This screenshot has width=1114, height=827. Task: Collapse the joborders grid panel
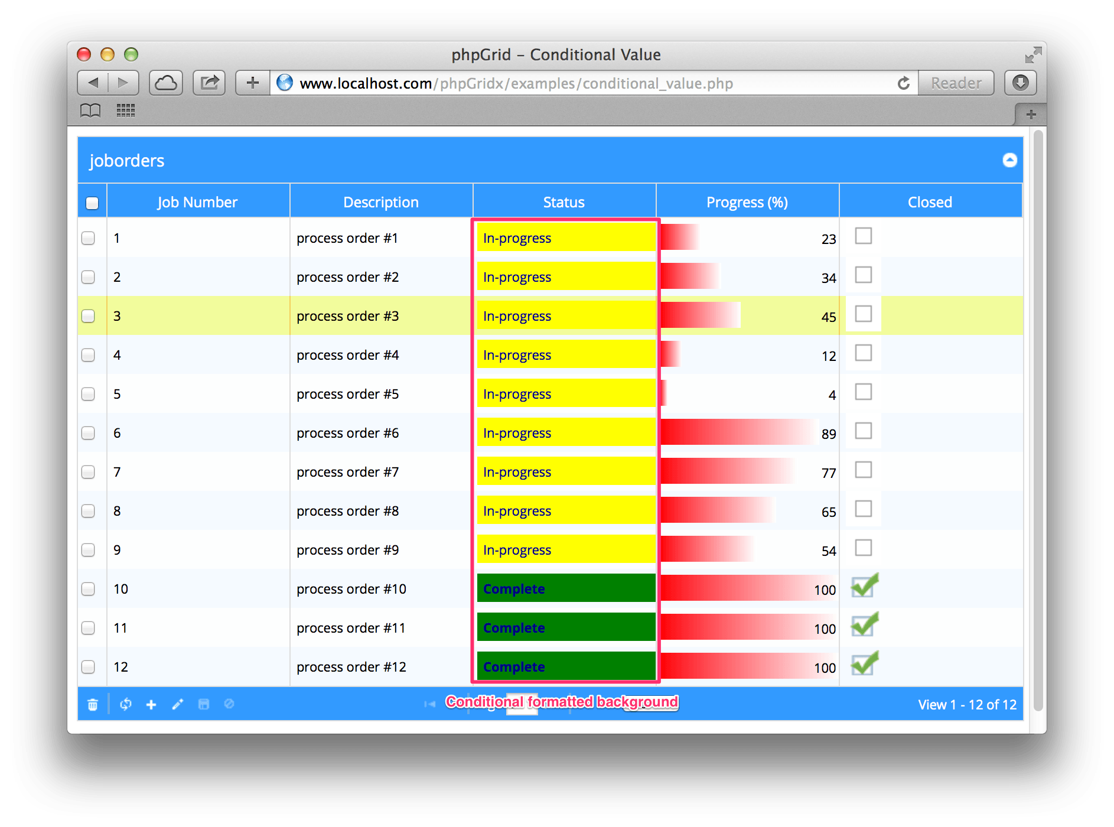pos(1010,160)
